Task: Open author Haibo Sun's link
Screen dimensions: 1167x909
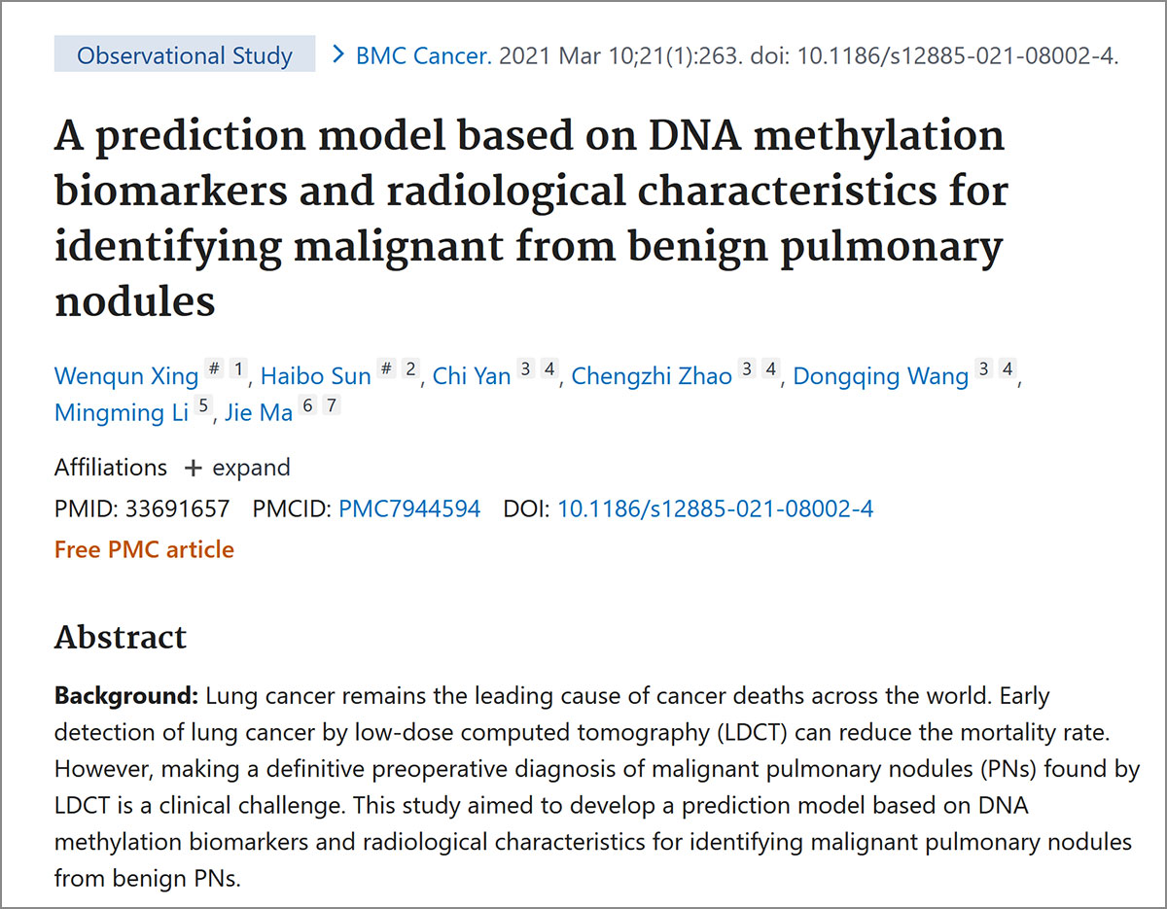Action: tap(316, 376)
